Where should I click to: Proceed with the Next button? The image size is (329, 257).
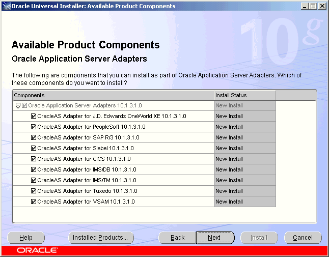[x=215, y=238]
